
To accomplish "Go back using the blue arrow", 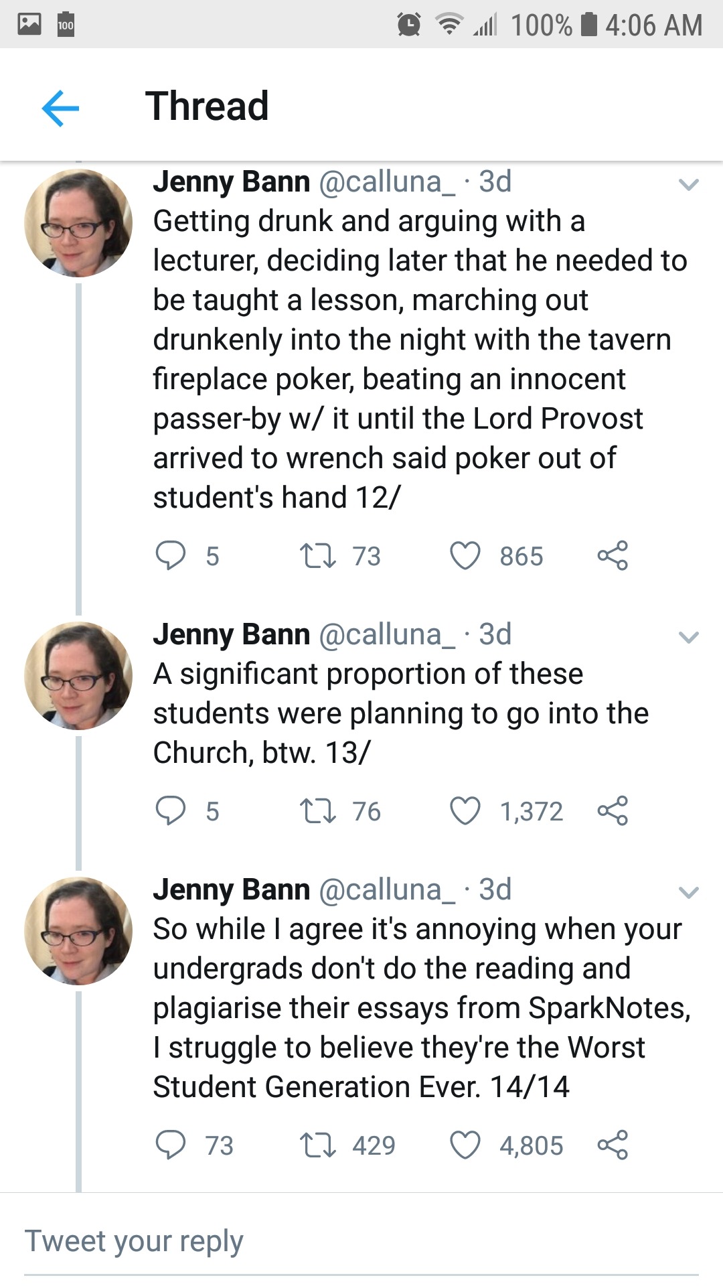I will (x=60, y=108).
